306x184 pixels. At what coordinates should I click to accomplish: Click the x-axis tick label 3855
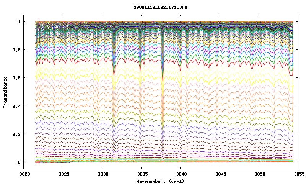click(299, 174)
